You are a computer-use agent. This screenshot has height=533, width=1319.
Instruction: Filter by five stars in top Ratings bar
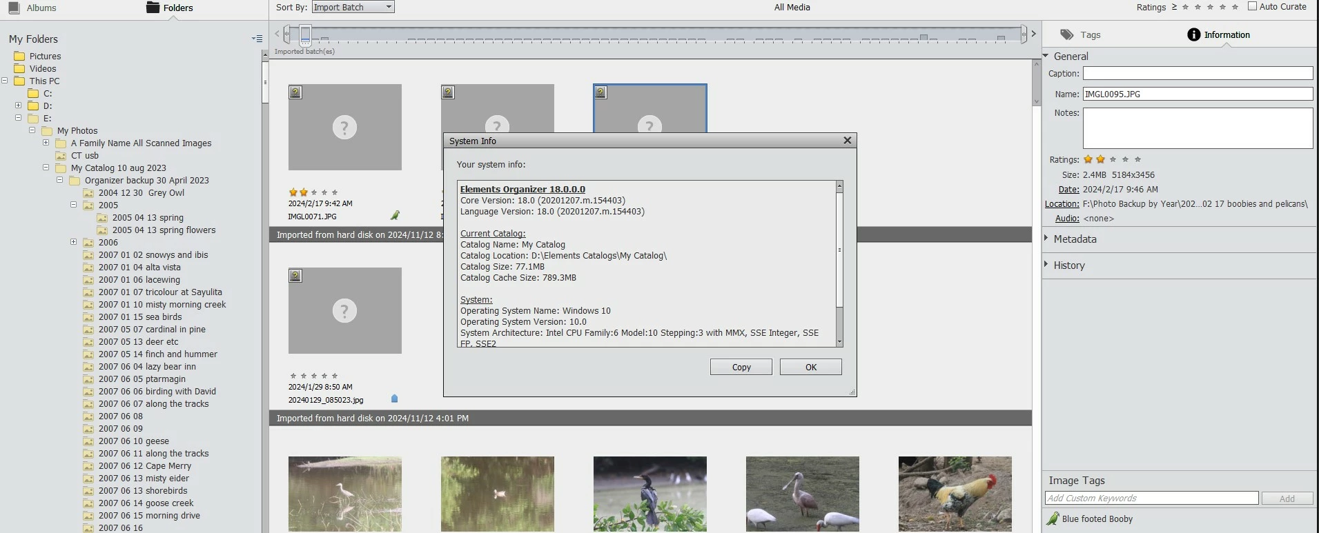[1235, 7]
